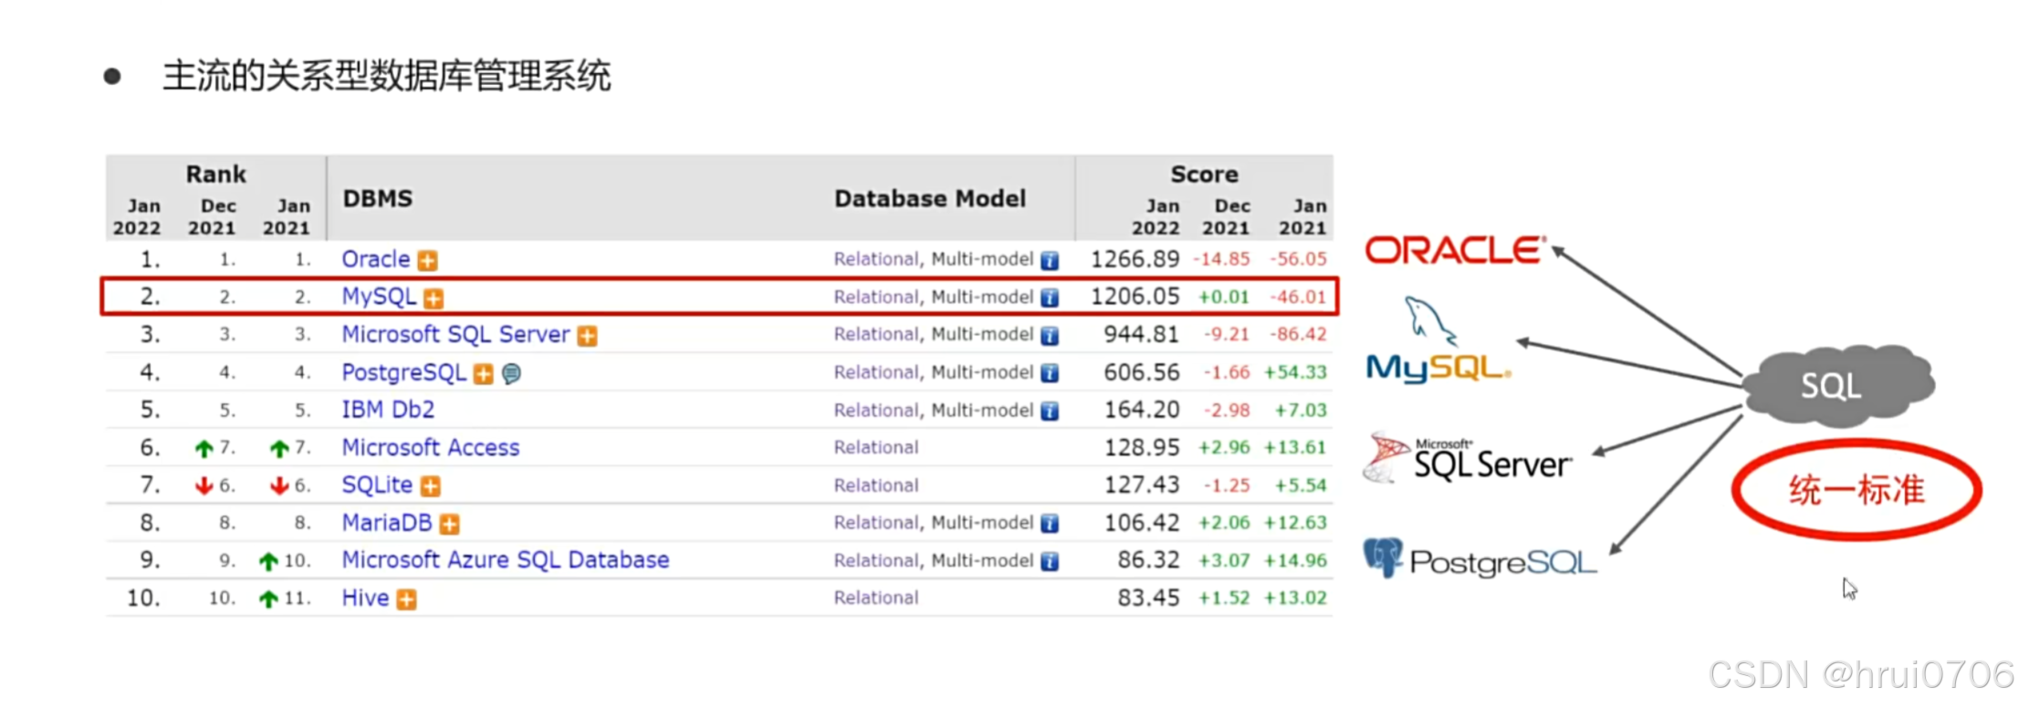Click the blue info icon in the PostgreSQL row
Screen dimensions: 2018x707
point(1050,373)
